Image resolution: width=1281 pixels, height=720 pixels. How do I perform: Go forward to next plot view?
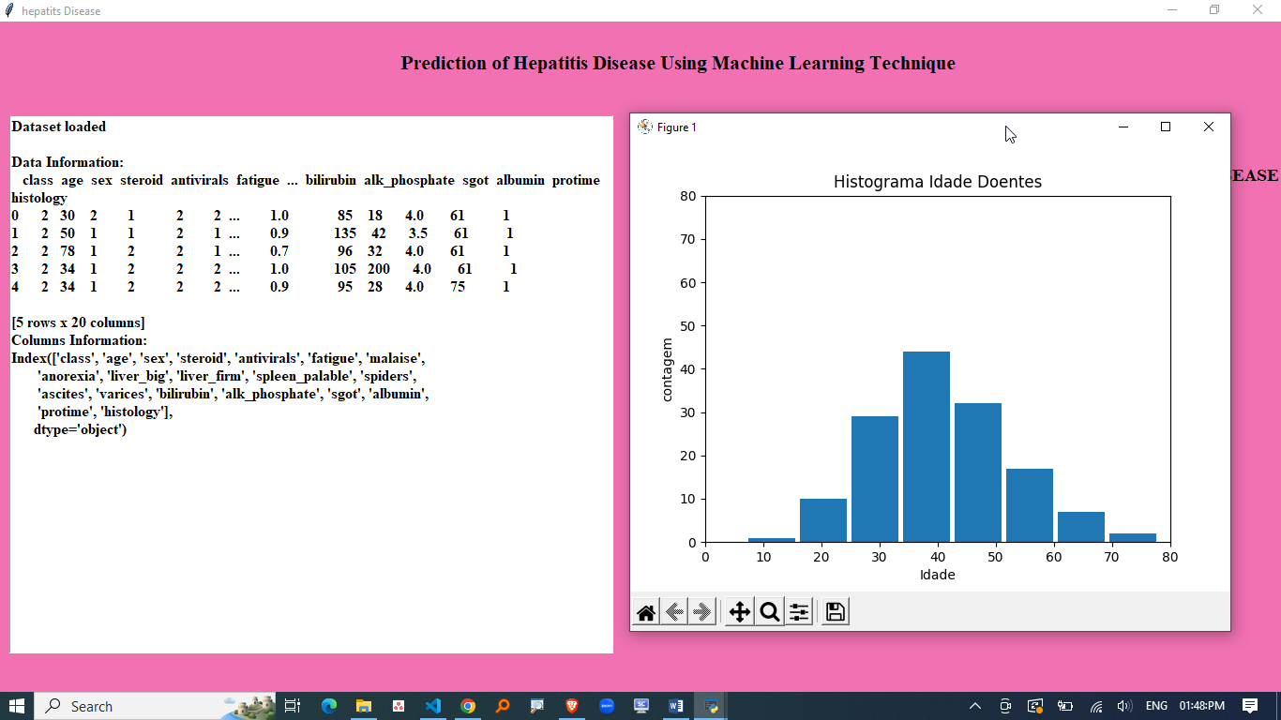701,612
